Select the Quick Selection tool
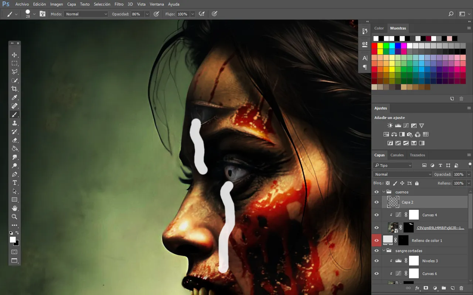The image size is (473, 295). [x=14, y=80]
